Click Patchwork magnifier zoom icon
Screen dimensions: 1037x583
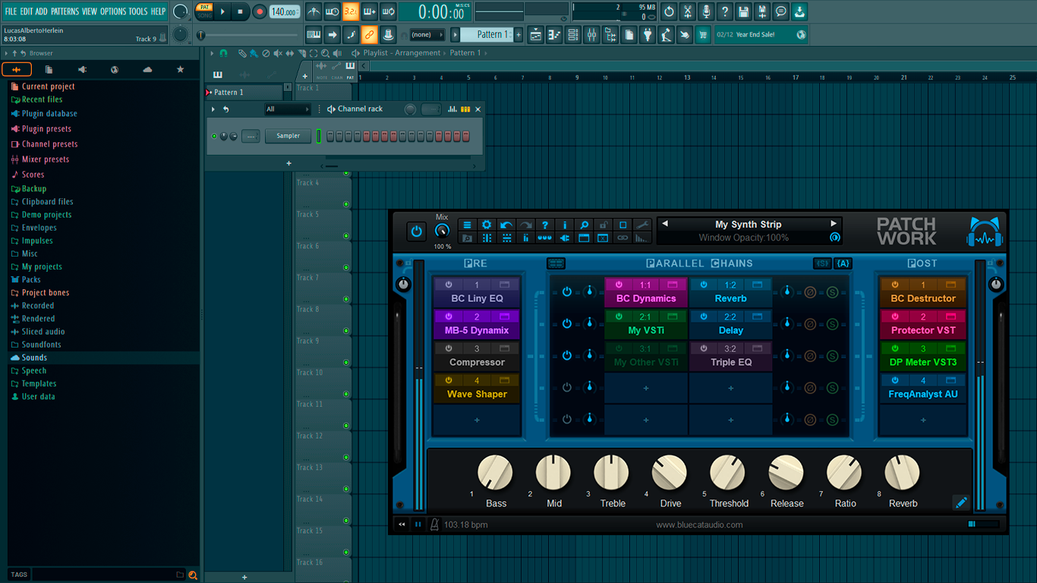[x=584, y=225]
